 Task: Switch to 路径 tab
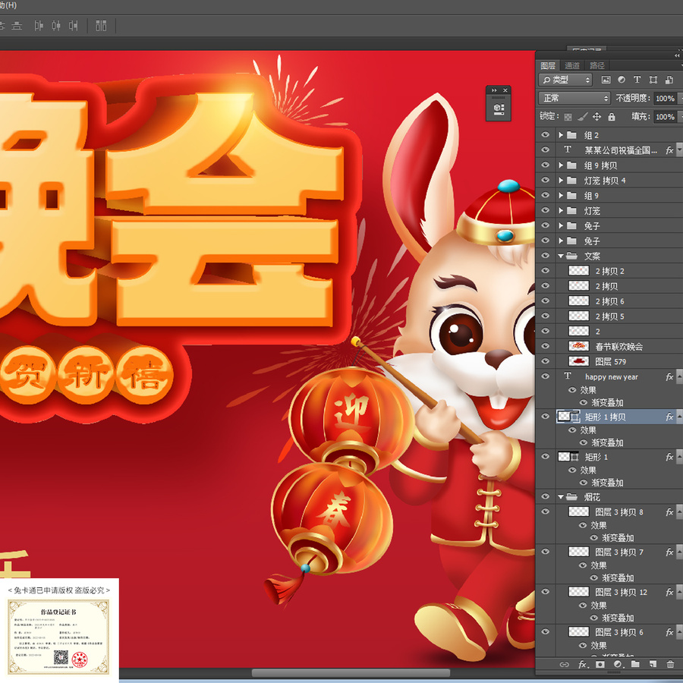pos(597,65)
